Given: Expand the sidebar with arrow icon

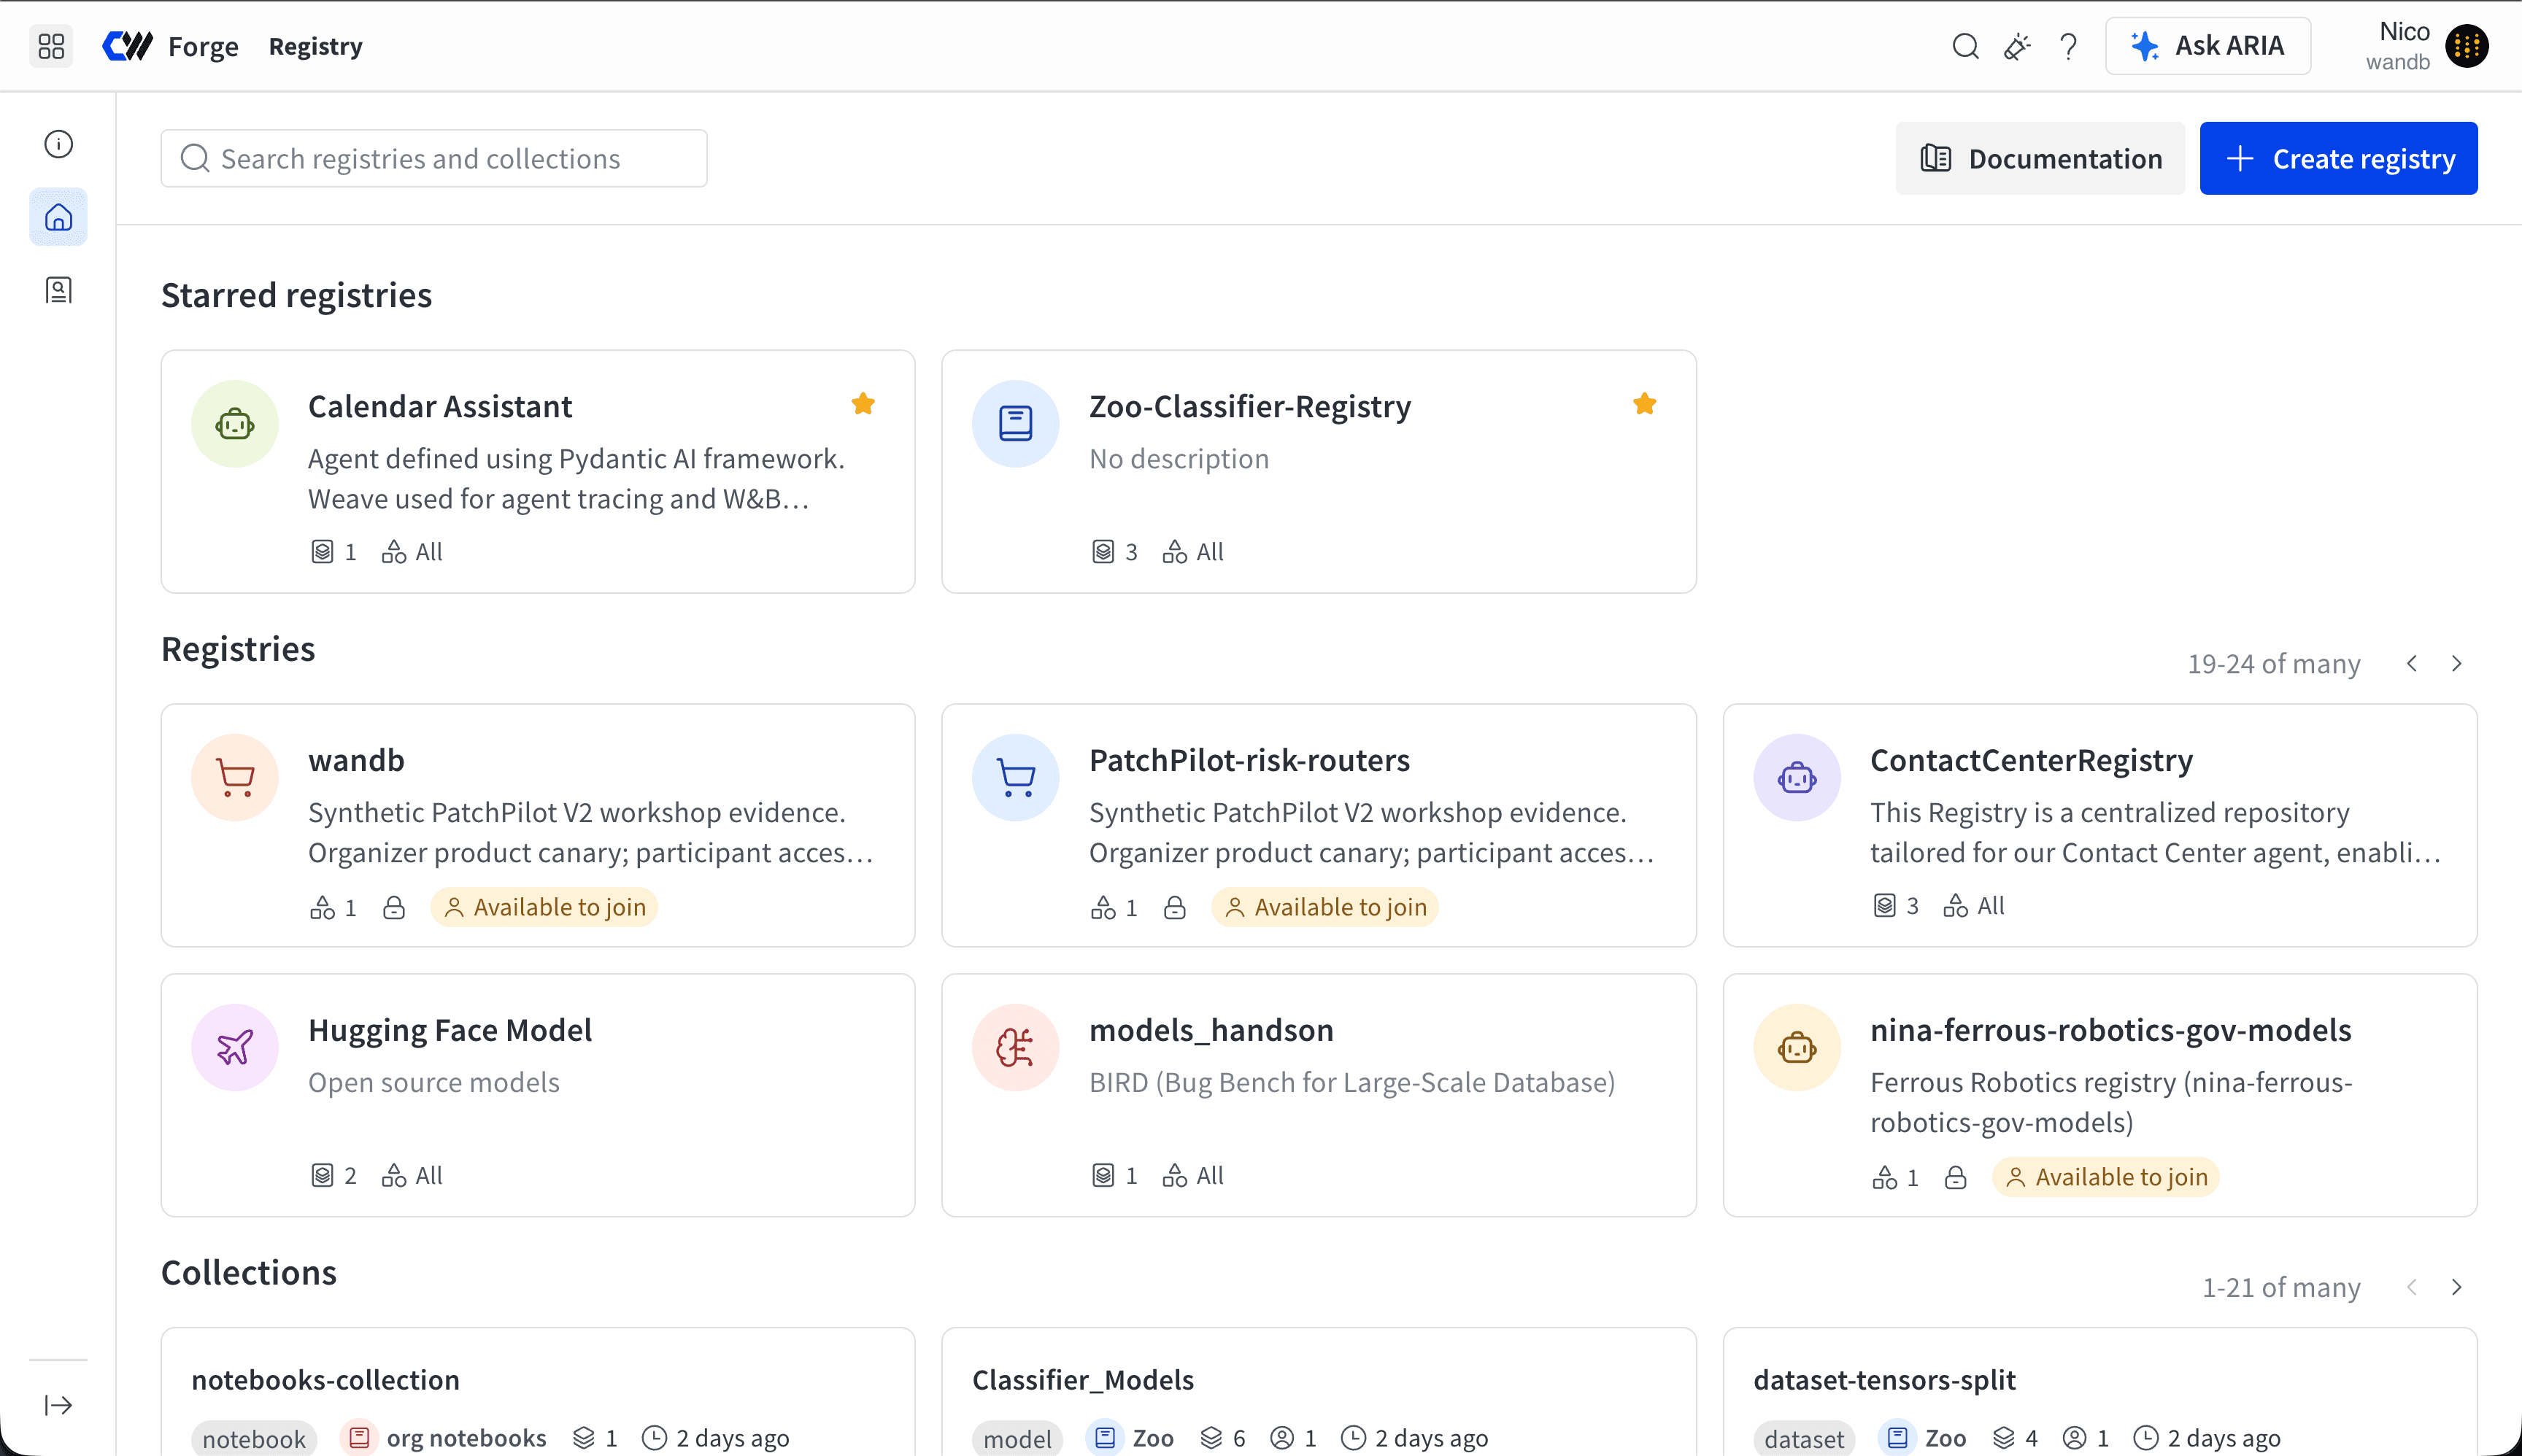Looking at the screenshot, I should point(59,1405).
